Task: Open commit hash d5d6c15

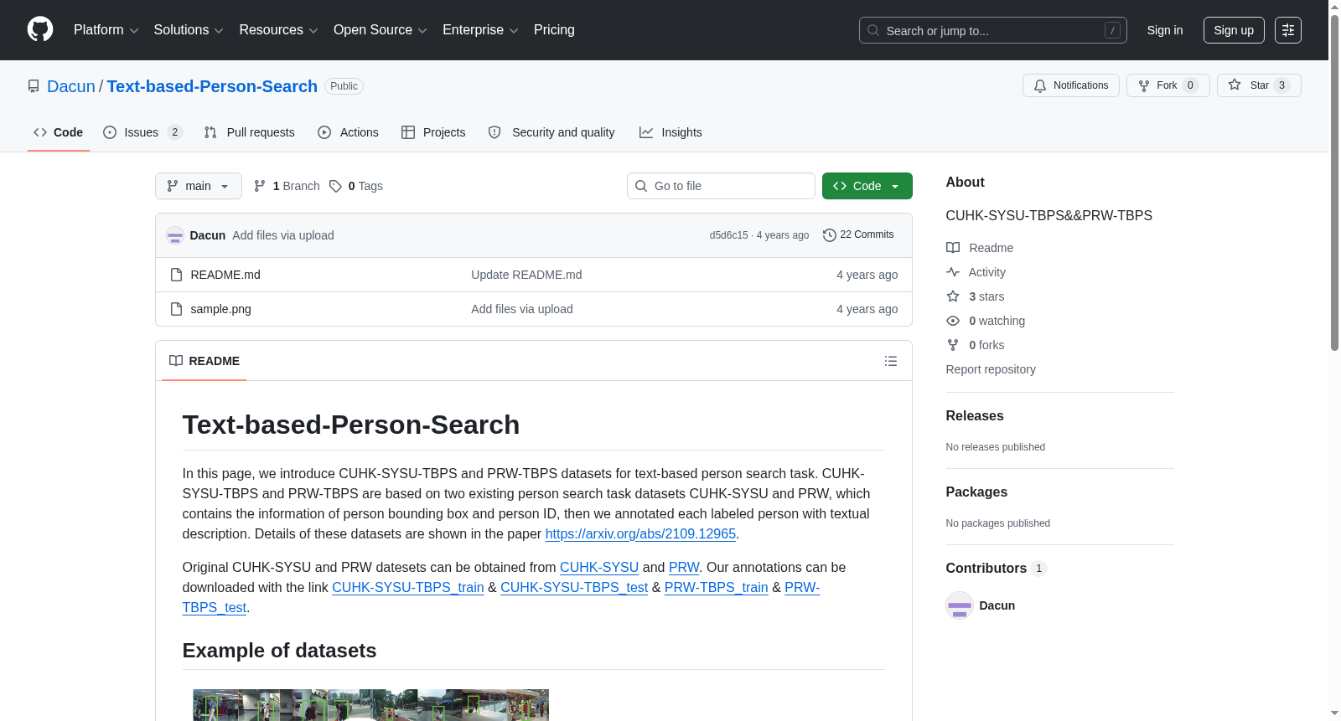Action: (x=728, y=235)
